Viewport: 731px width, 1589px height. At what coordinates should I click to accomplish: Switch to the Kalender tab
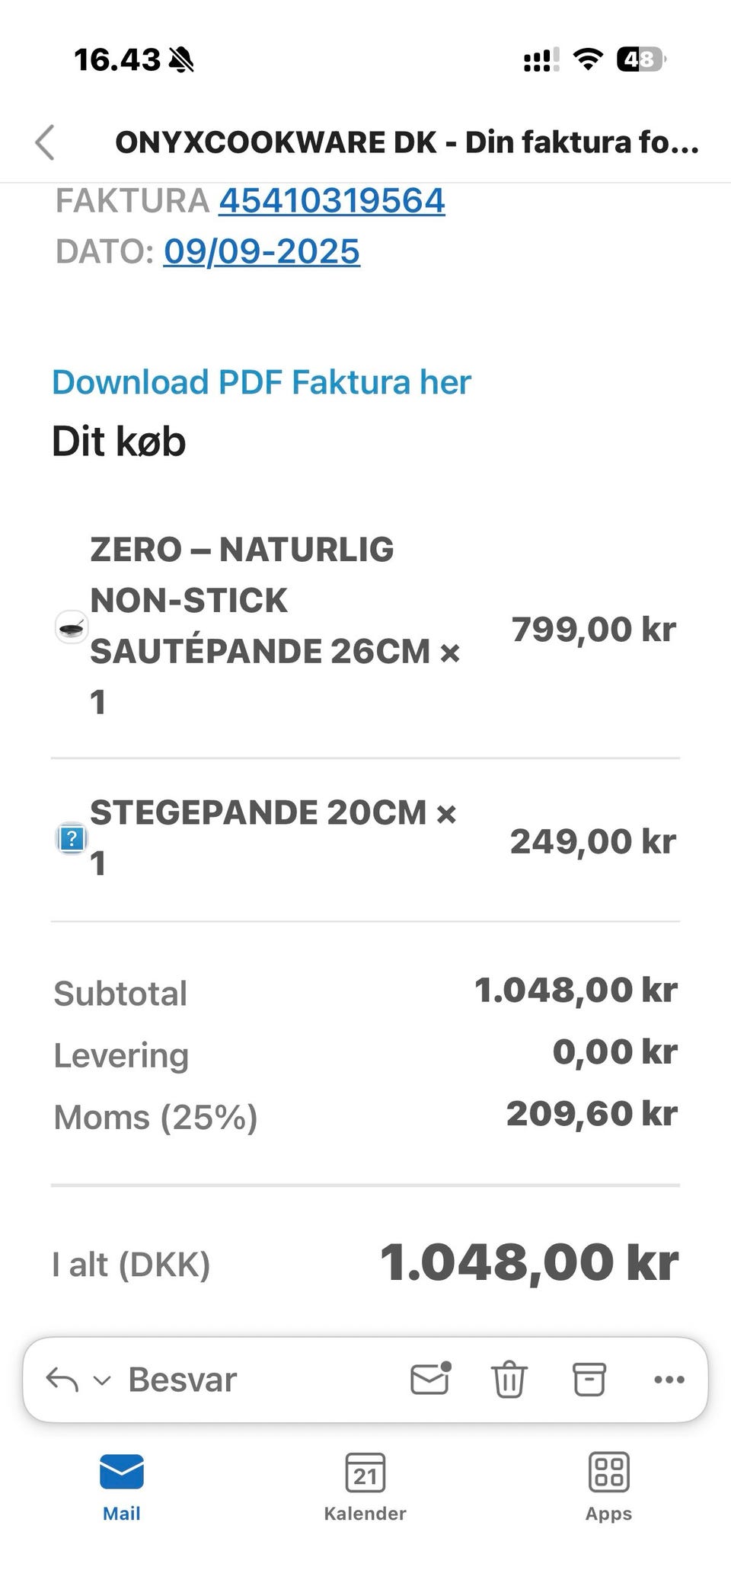[365, 1486]
